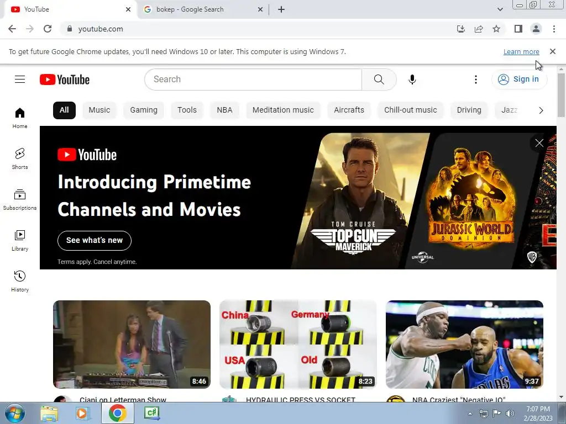Open the Chrome profile avatar
Image resolution: width=566 pixels, height=424 pixels.
536,29
